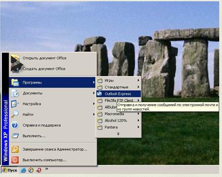Open the "Документы" menu item
Screen dimensions: 222x177
coord(52,93)
